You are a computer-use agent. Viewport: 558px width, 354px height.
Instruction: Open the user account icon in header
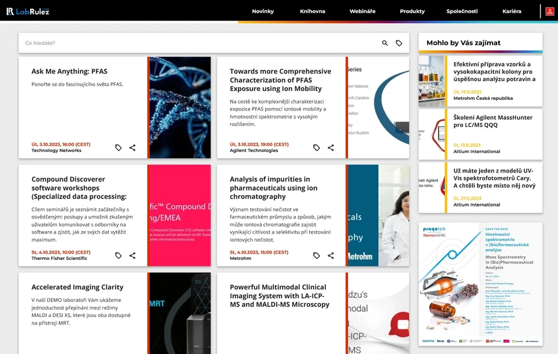pos(549,11)
